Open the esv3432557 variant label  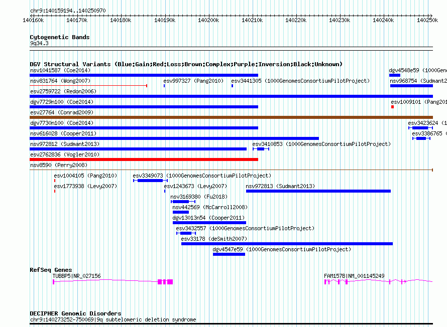(x=245, y=228)
